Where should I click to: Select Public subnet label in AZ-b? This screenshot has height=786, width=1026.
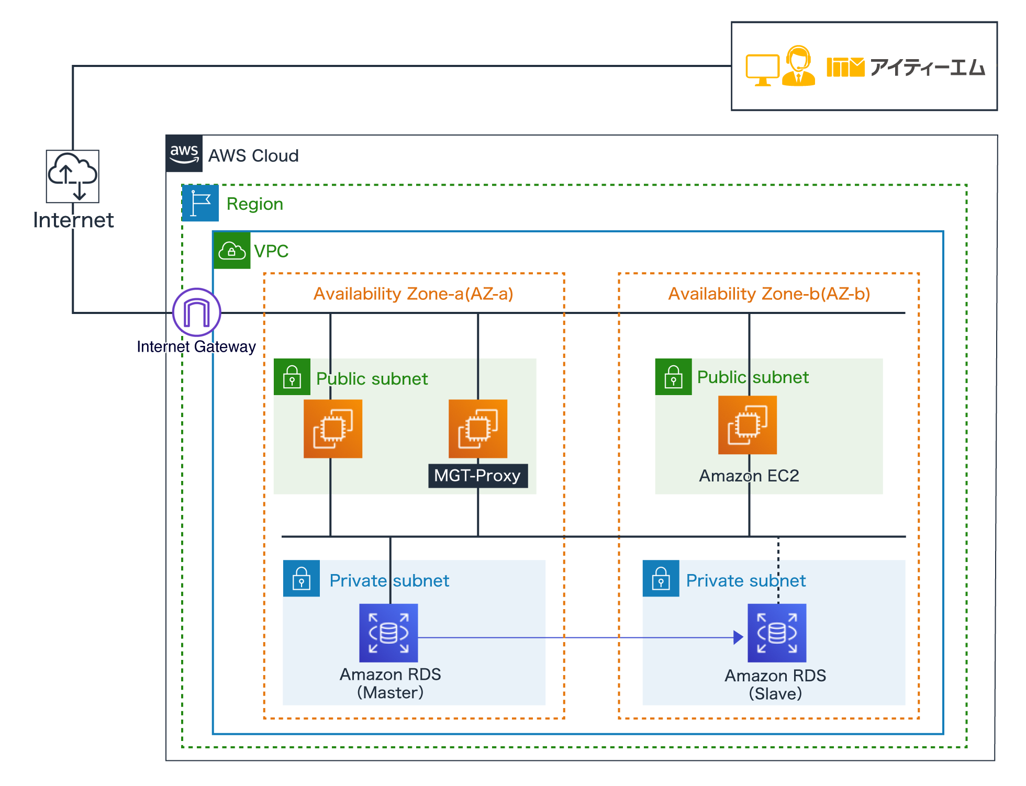[753, 377]
